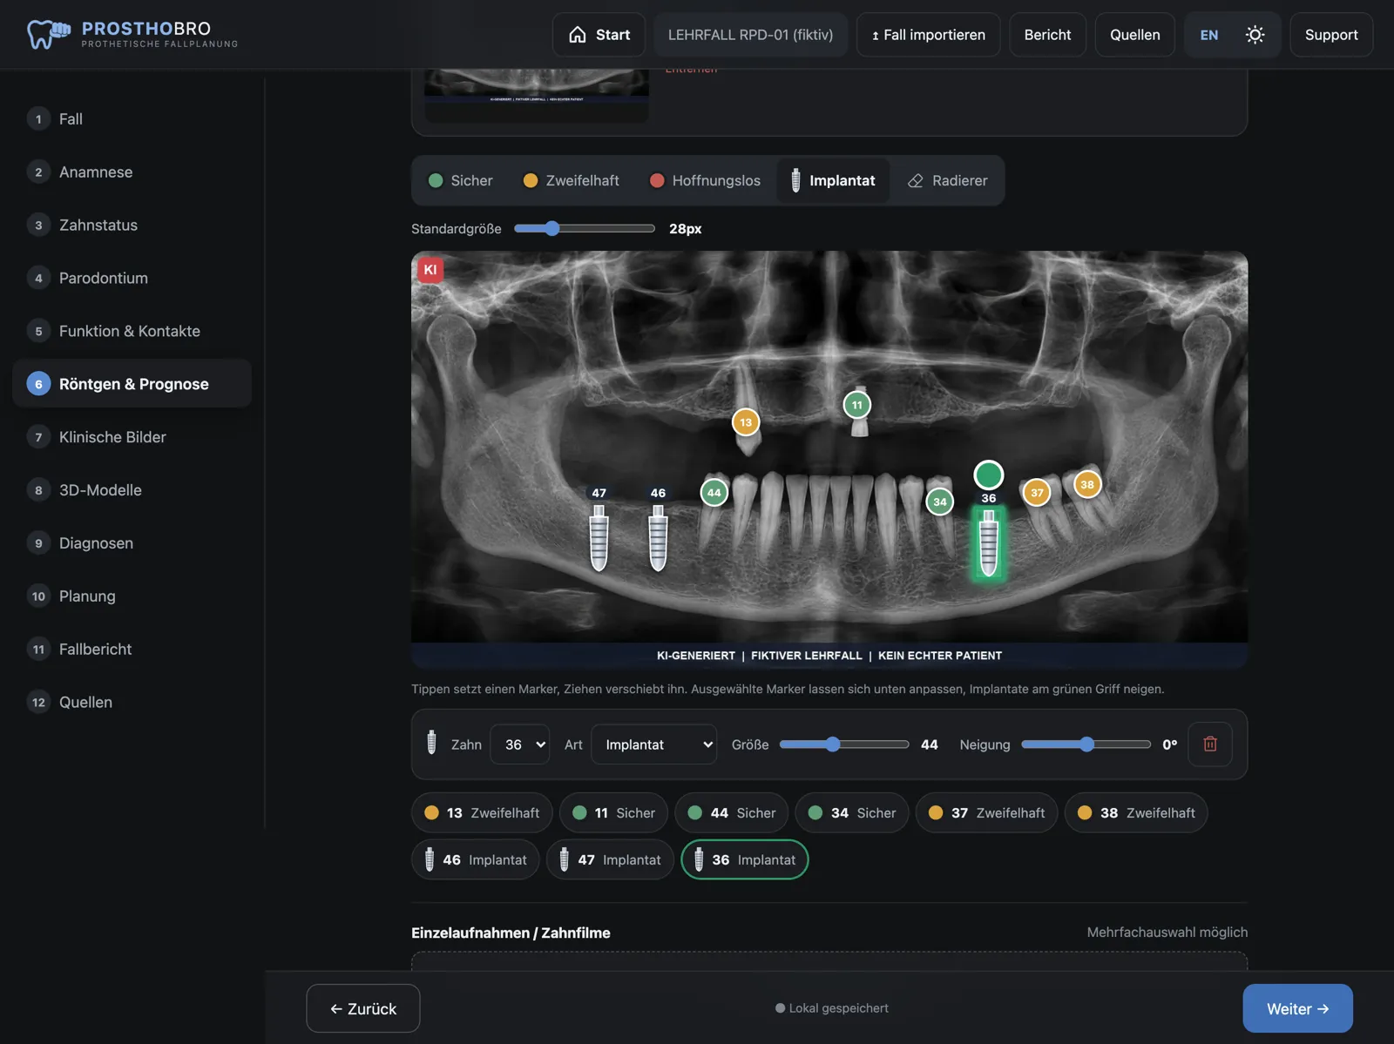Image resolution: width=1394 pixels, height=1044 pixels.
Task: Open the Klinische Bilder step
Action: (x=132, y=437)
